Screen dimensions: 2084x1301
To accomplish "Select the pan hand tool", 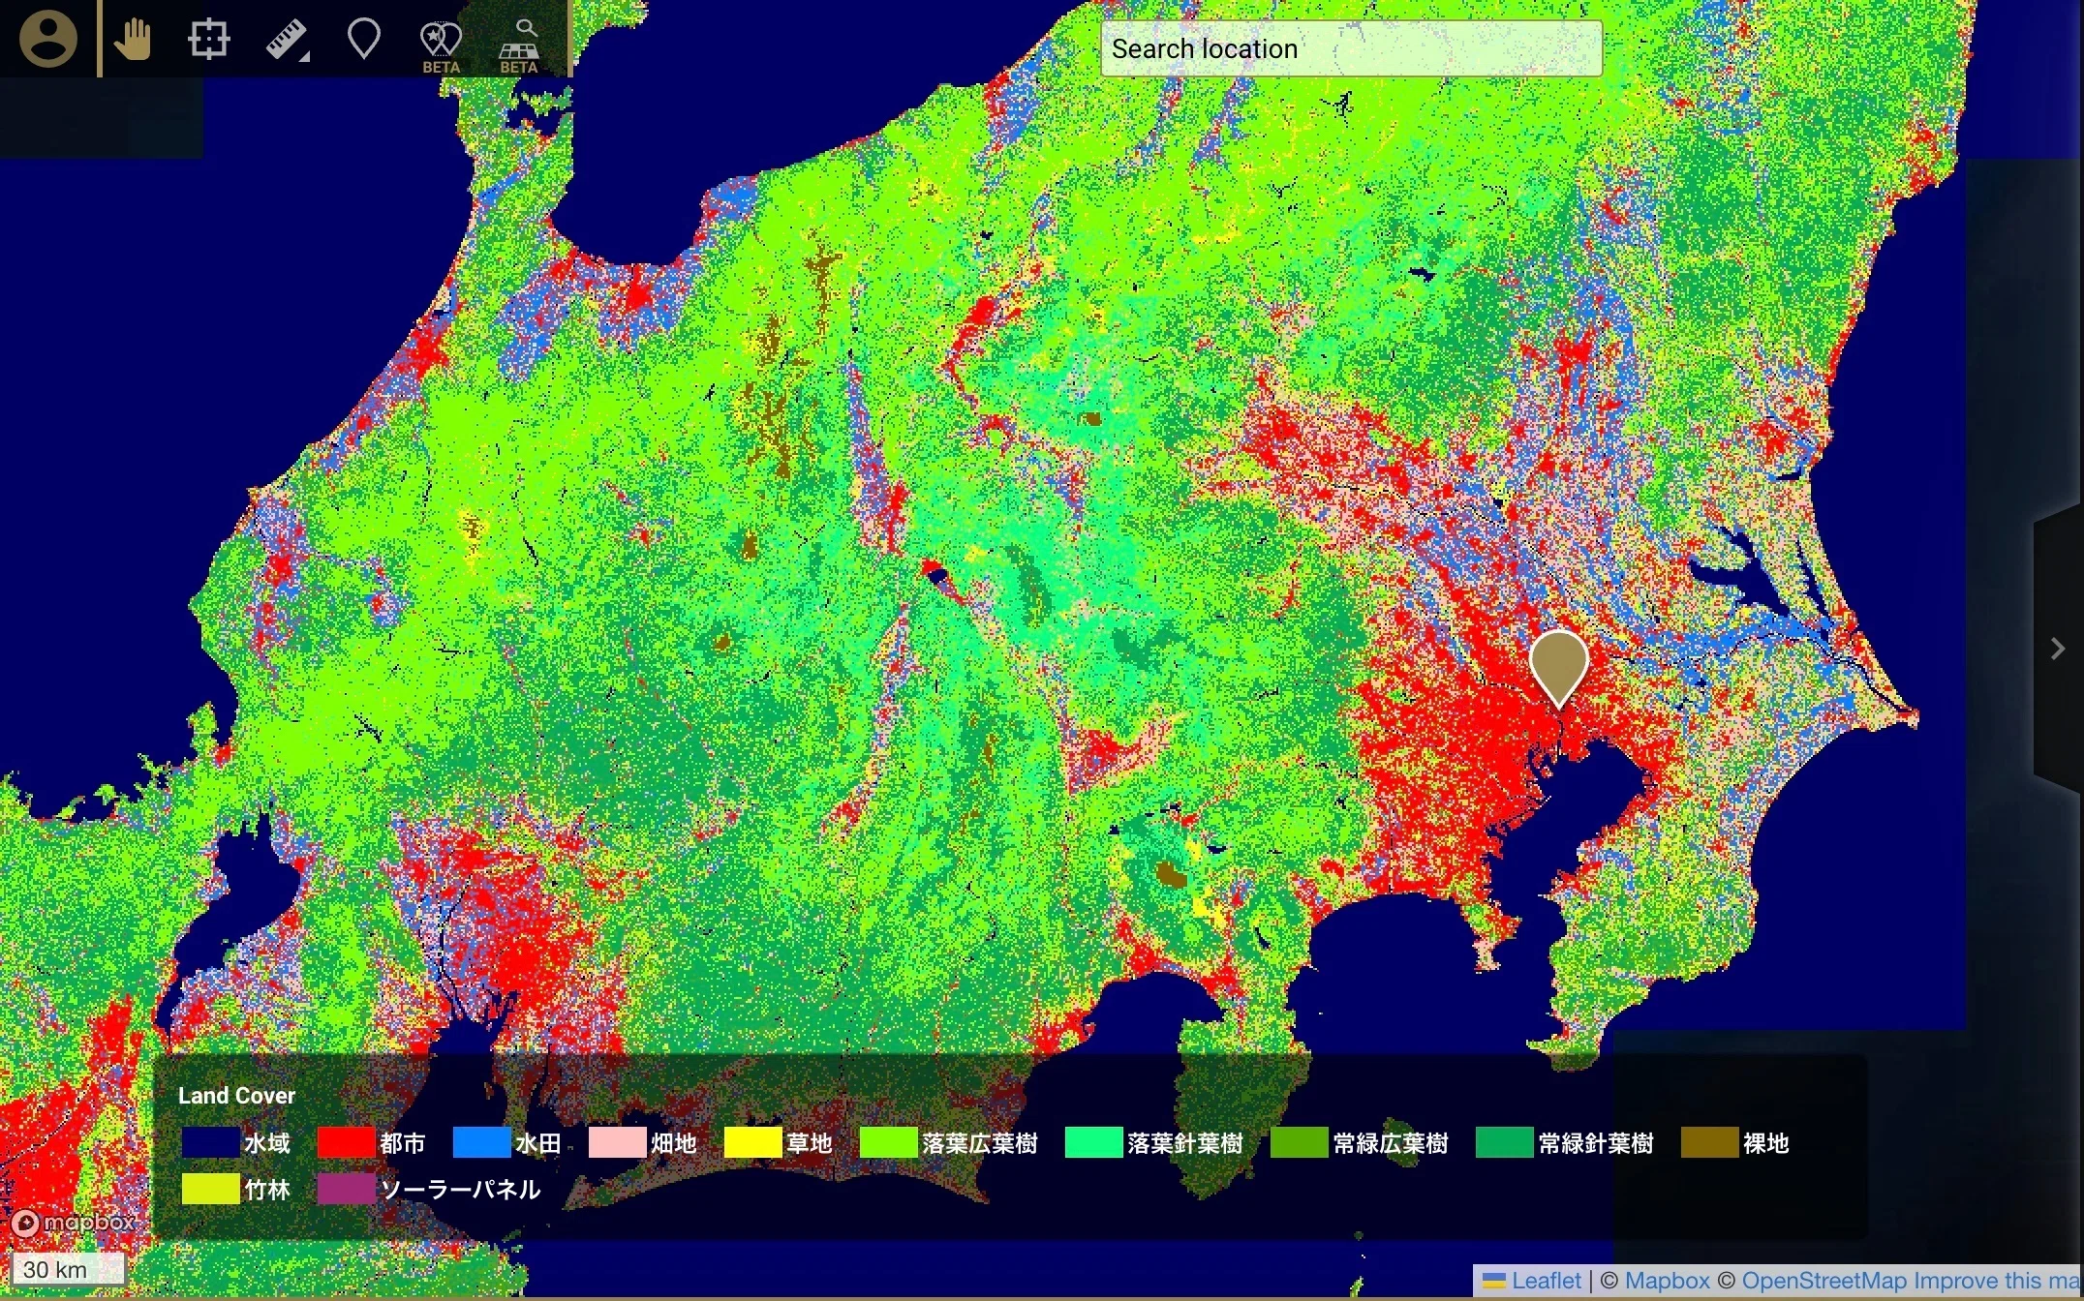I will [133, 40].
